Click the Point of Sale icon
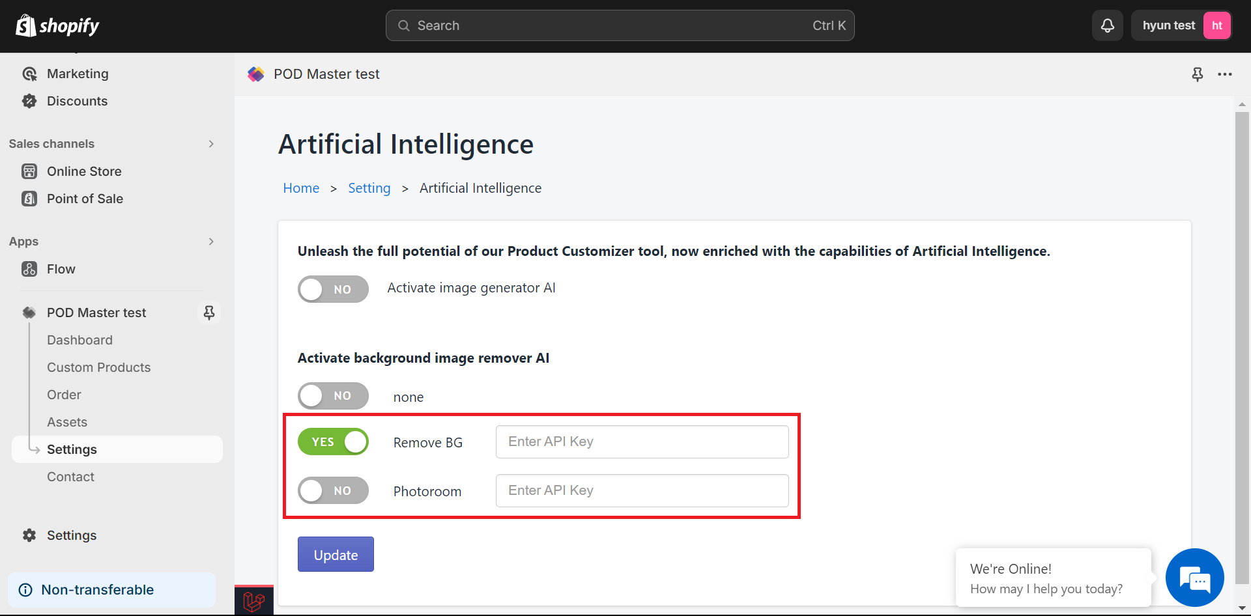1251x616 pixels. (29, 199)
